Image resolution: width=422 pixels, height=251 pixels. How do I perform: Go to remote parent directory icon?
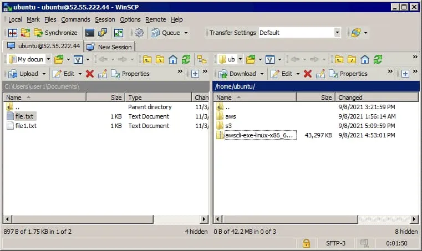[338, 59]
